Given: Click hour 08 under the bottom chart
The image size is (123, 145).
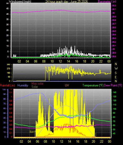Looking at the screenshot, I should pyautogui.click(x=45, y=142).
